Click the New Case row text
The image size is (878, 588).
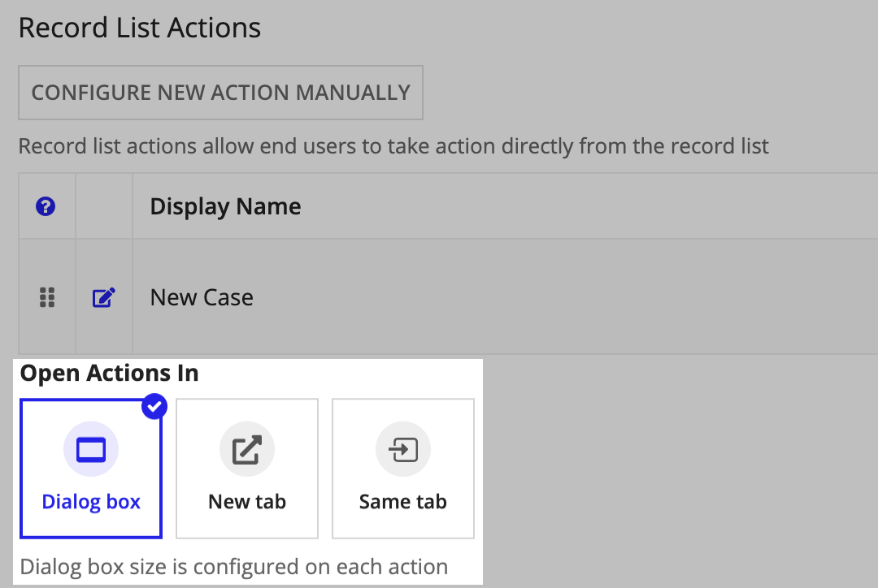coord(202,297)
